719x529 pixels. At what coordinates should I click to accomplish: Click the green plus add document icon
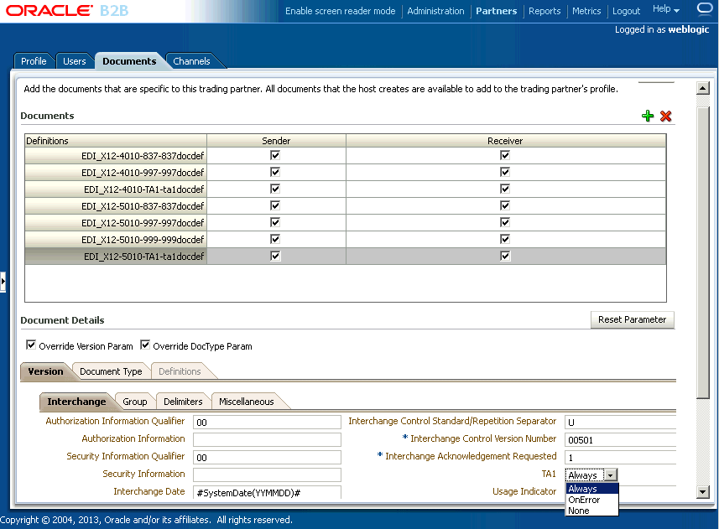[647, 116]
